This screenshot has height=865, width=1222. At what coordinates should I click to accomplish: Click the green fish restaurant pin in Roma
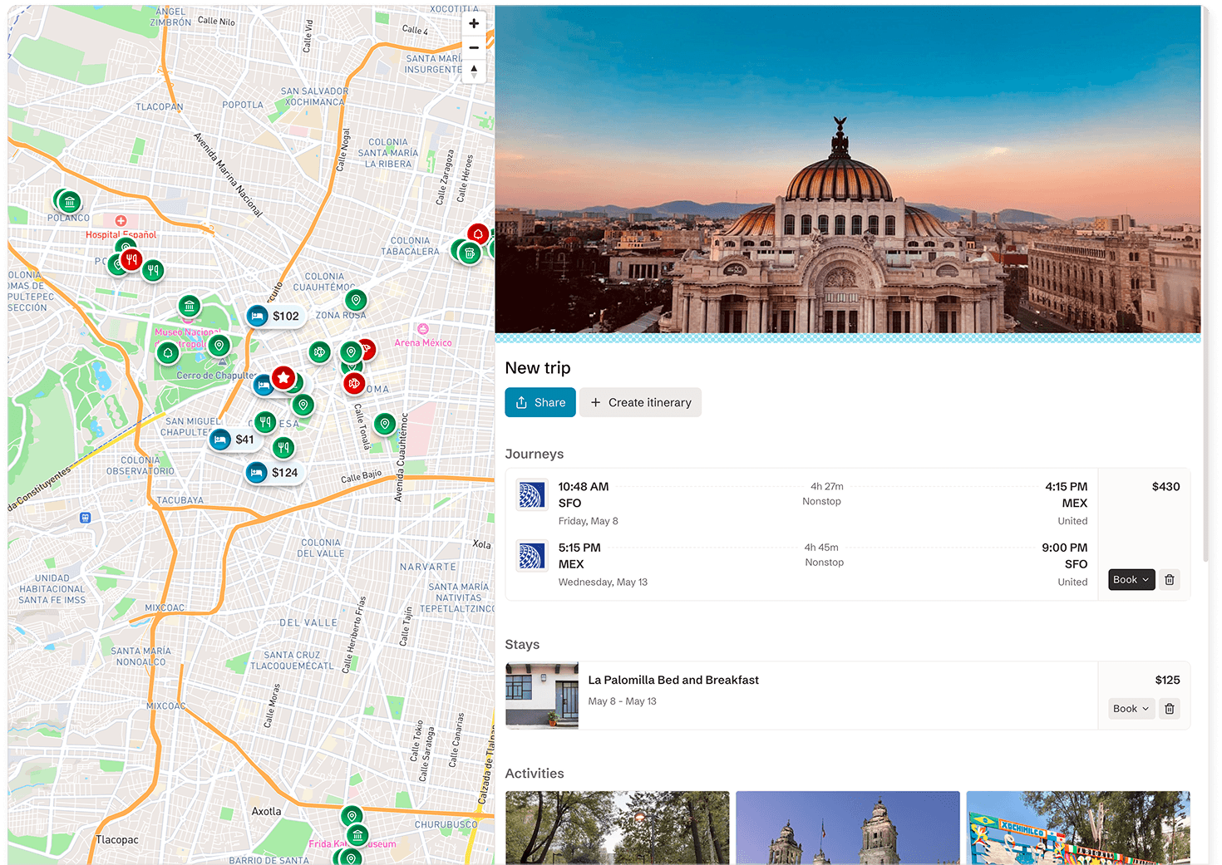click(319, 351)
